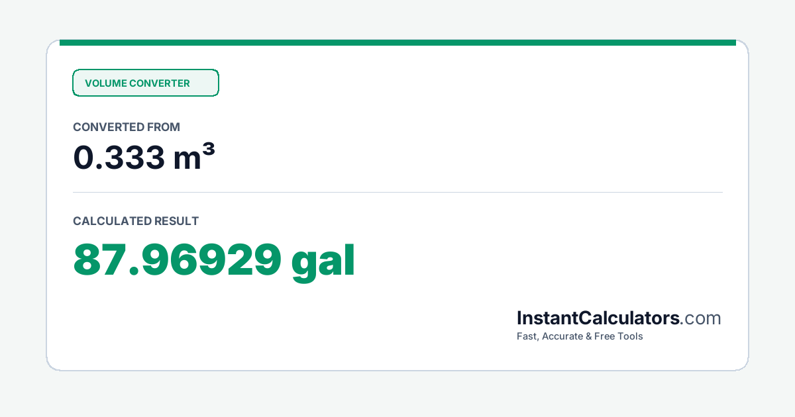Viewport: 795px width, 417px height.
Task: Click the green top accent bar
Action: tap(397, 42)
